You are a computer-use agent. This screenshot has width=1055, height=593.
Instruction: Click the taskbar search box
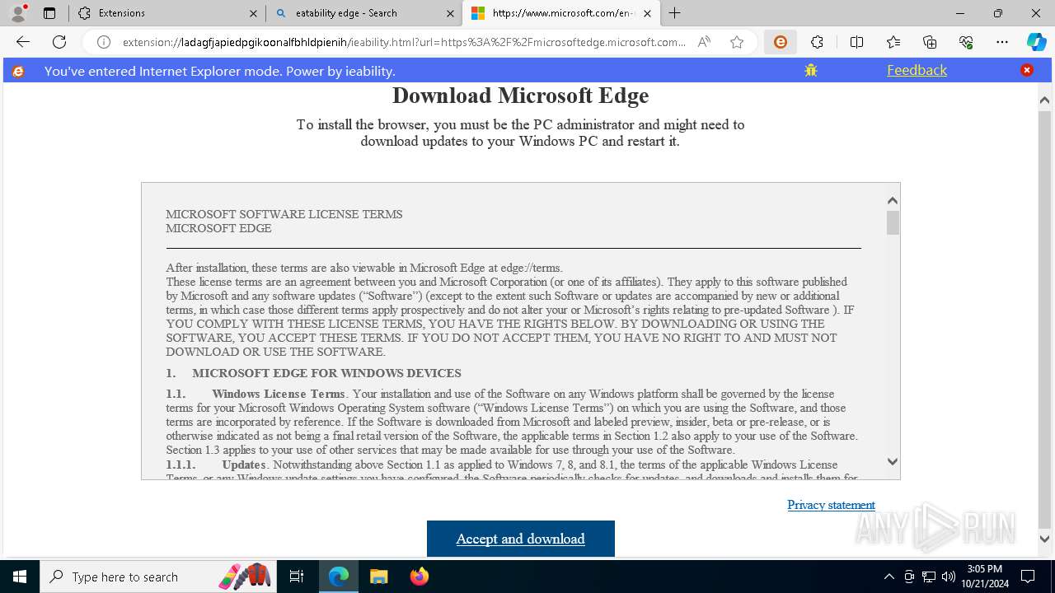158,577
